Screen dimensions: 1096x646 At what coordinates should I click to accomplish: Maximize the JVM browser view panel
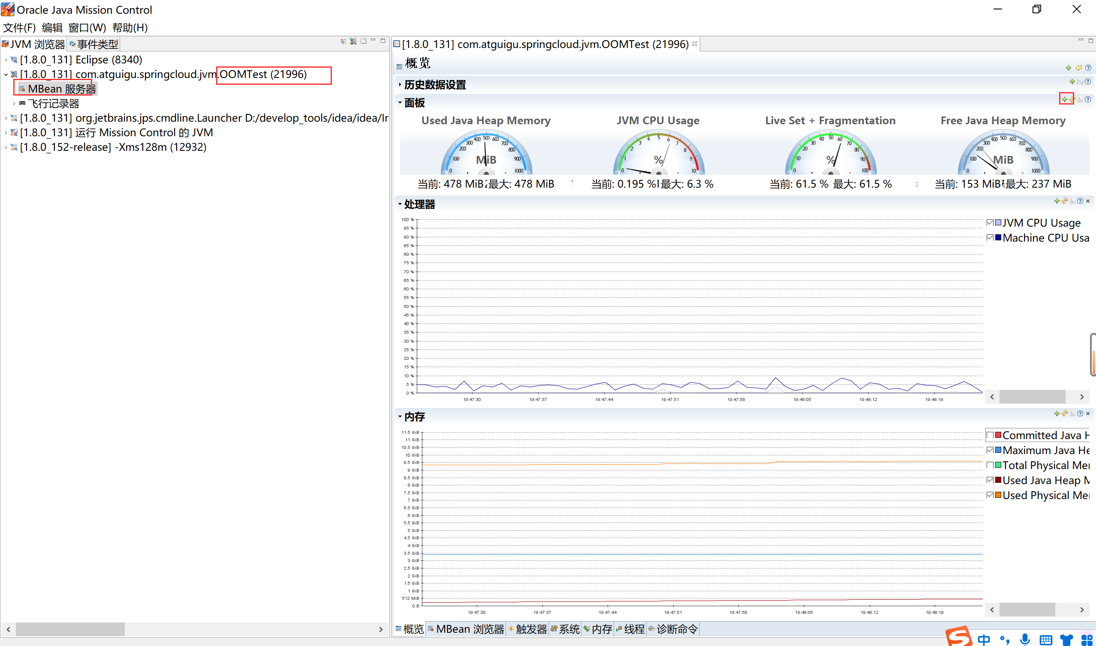383,41
